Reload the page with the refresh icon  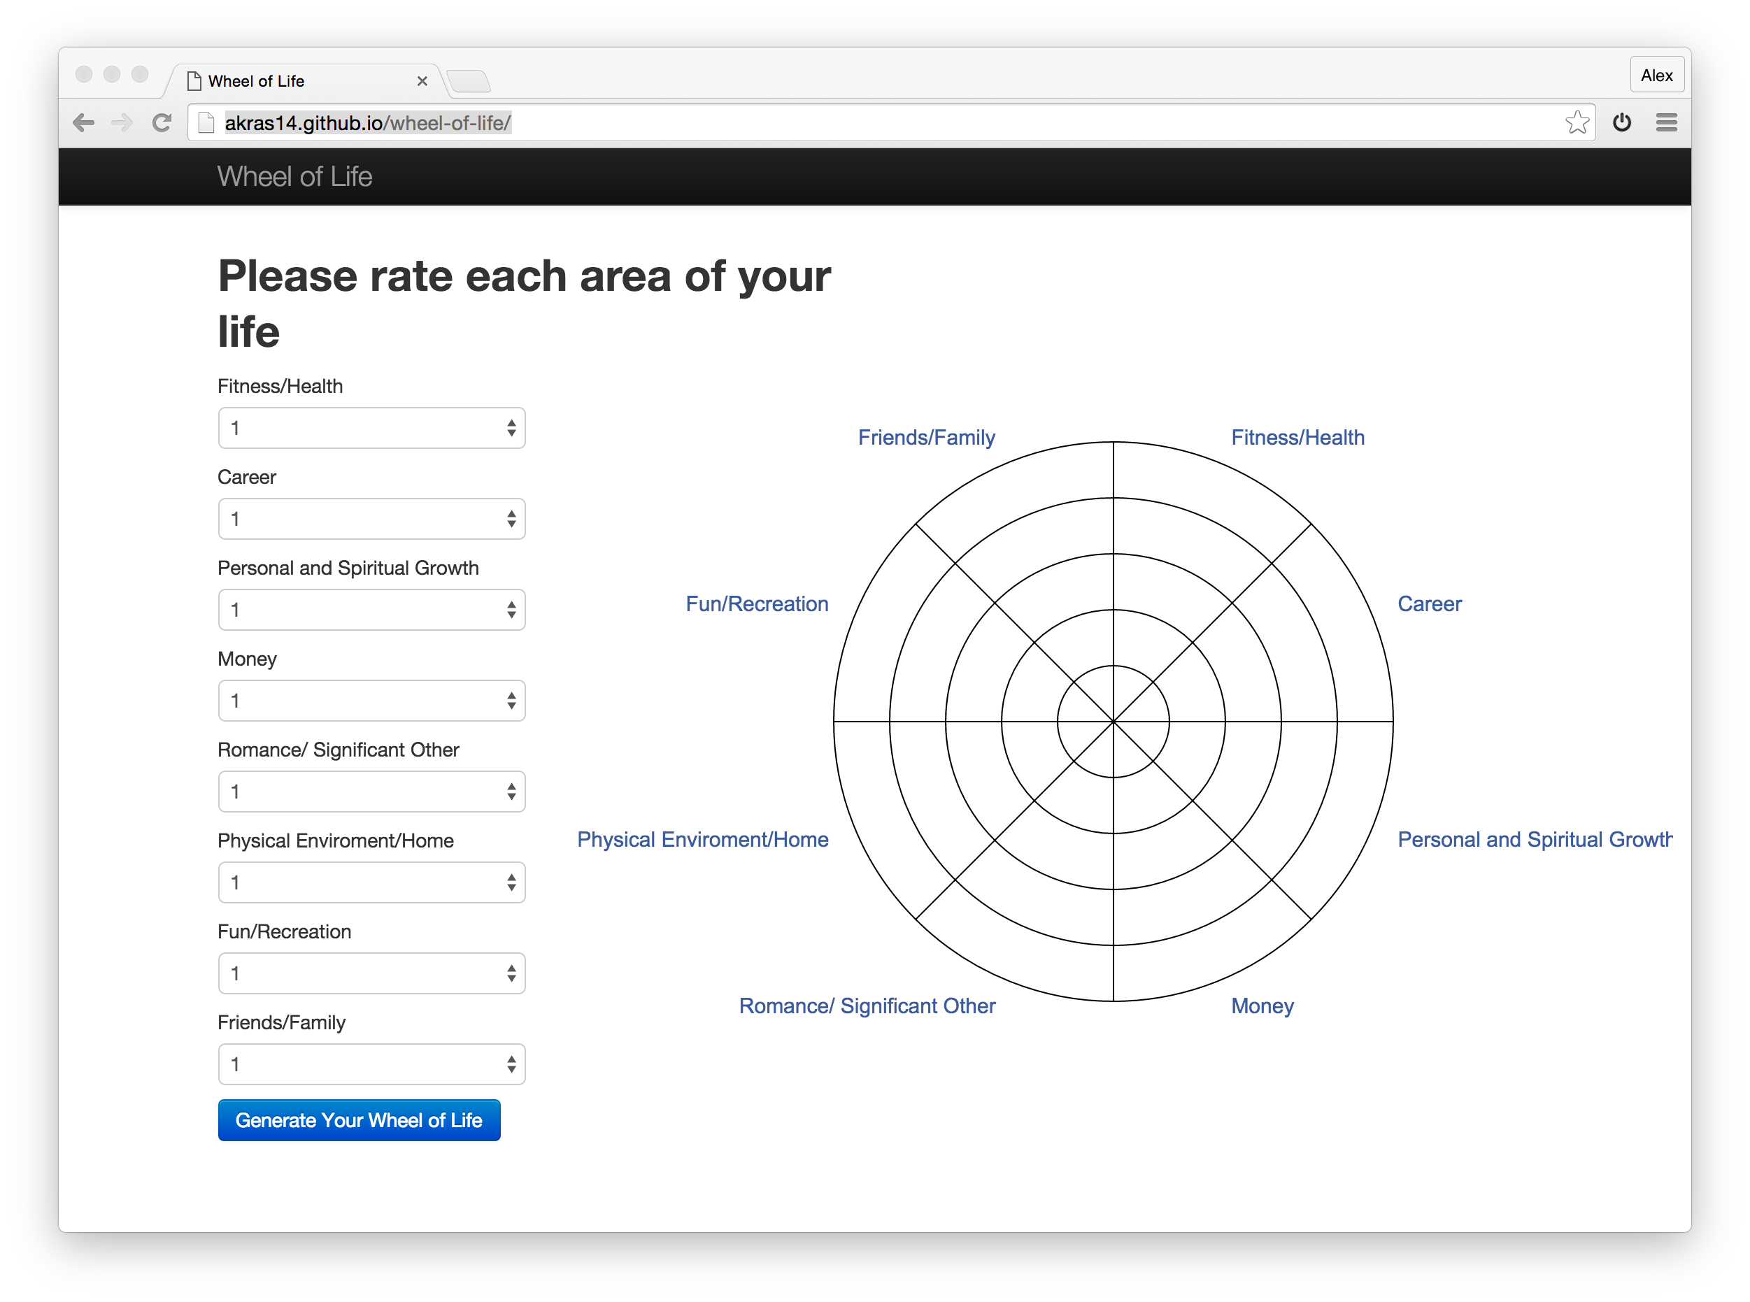pyautogui.click(x=162, y=123)
